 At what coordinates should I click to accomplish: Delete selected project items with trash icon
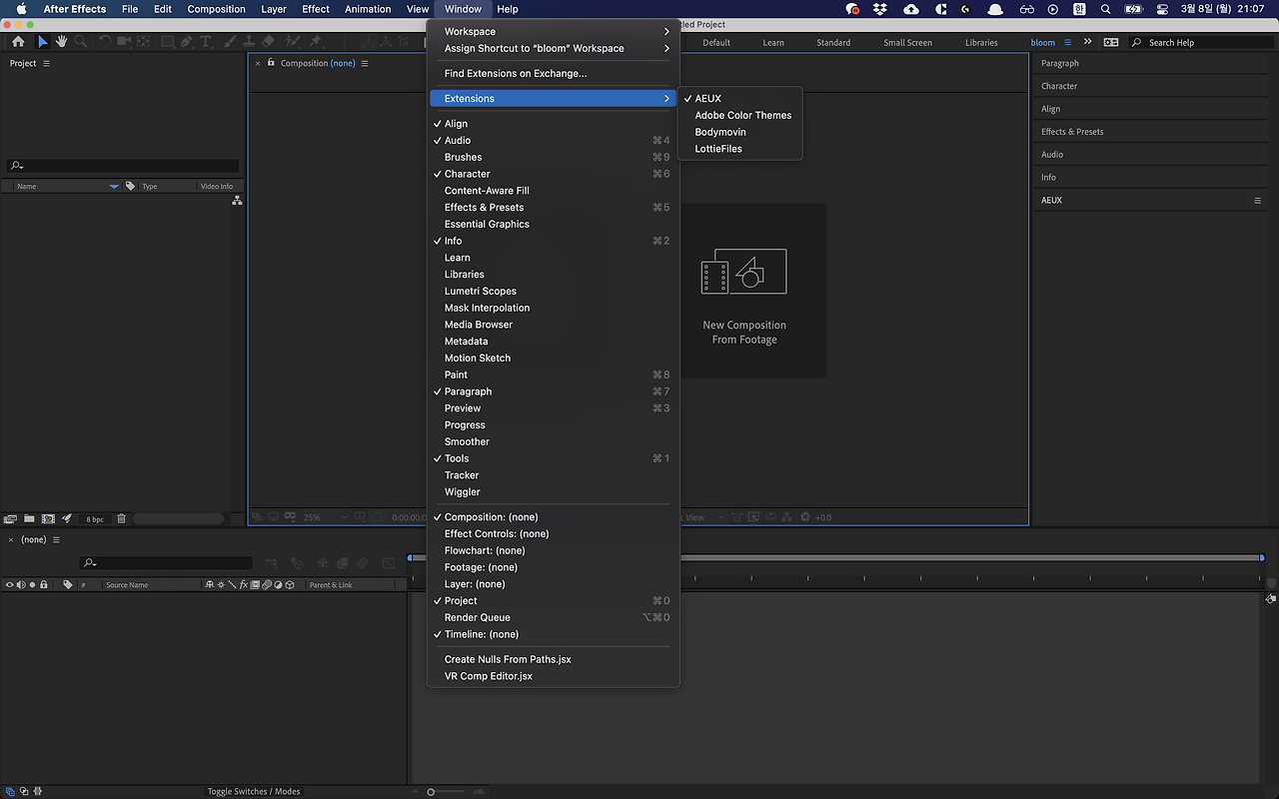click(122, 519)
